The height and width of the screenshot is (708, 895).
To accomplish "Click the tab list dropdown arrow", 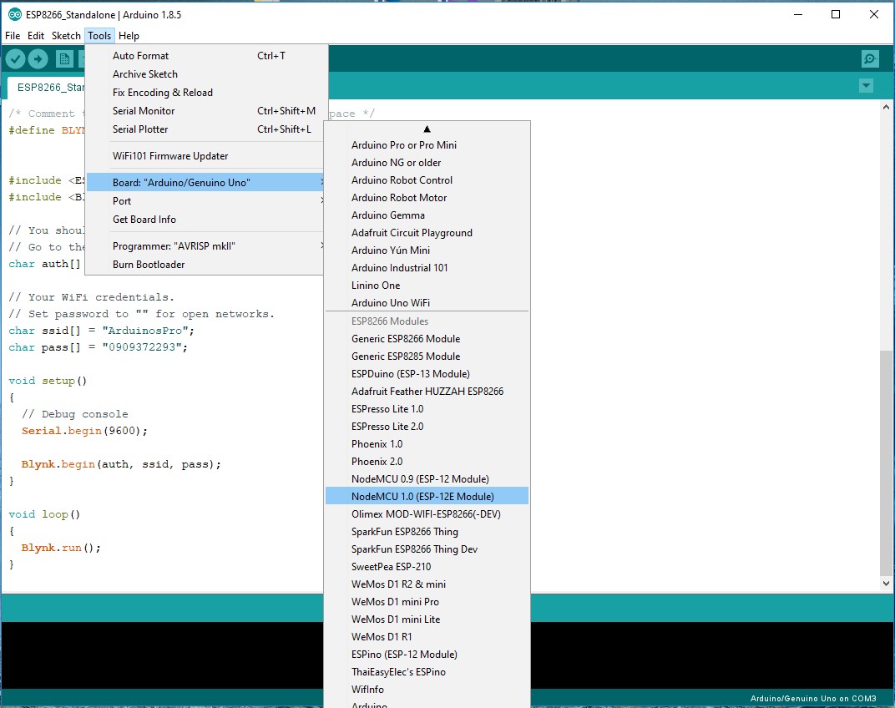I will click(866, 85).
